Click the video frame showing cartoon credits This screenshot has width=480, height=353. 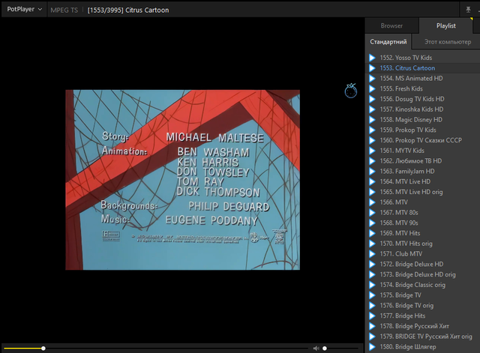click(x=183, y=180)
